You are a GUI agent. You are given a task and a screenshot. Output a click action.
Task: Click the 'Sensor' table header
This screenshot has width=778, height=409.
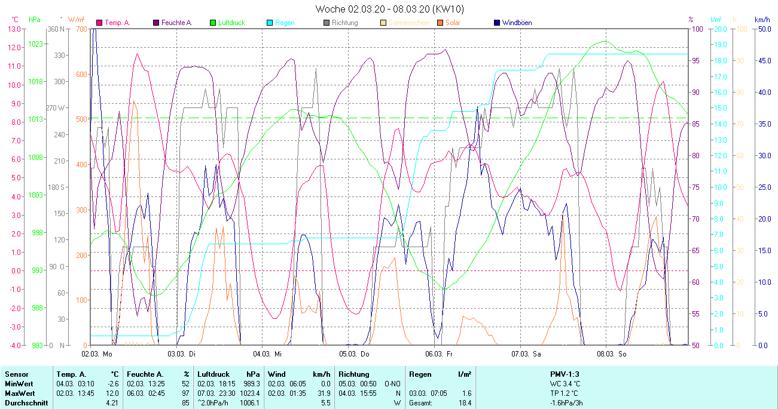16,374
